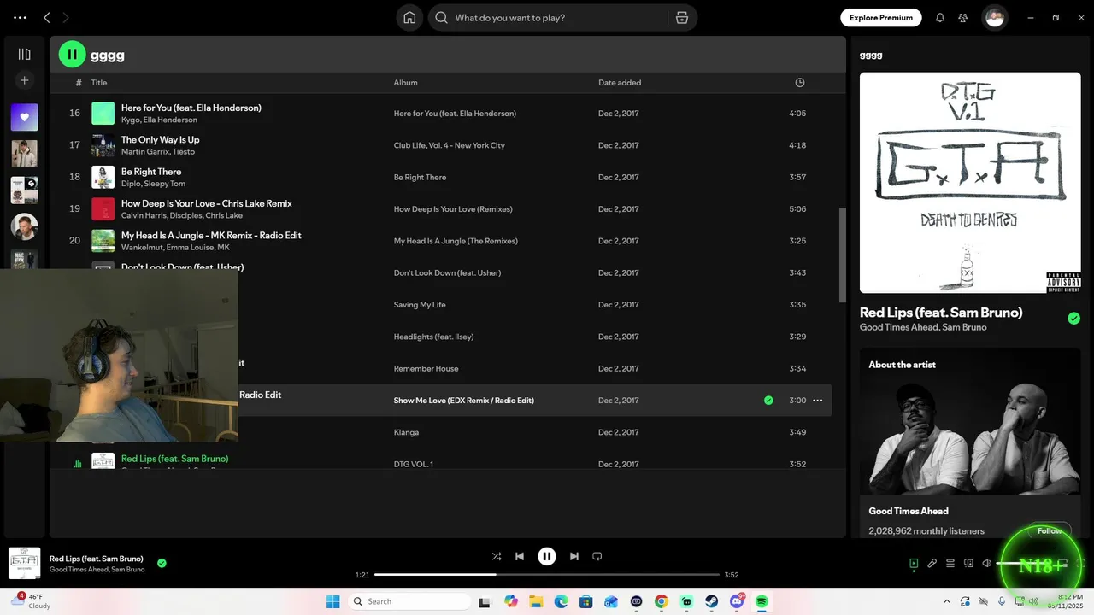The height and width of the screenshot is (615, 1094).
Task: Open Google Chrome from taskbar
Action: coord(661,601)
